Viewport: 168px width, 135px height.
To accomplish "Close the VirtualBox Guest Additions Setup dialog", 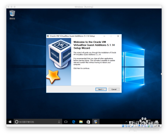I will [118, 36].
